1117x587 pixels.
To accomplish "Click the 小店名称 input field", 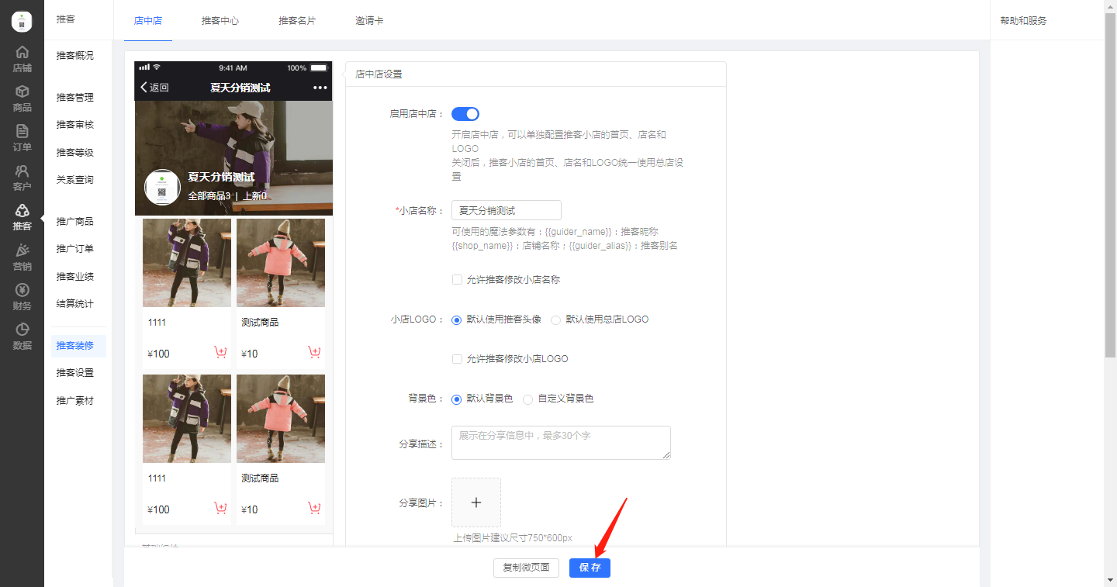I will click(506, 210).
